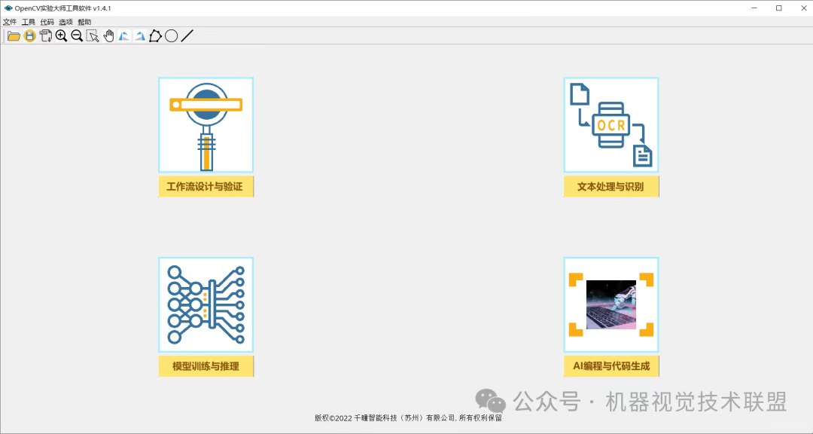
Task: Select the polygon drawing tool
Action: tap(155, 35)
